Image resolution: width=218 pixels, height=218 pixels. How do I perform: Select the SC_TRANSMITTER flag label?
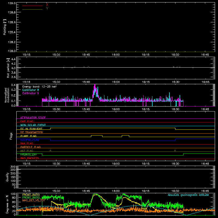pos(32,132)
